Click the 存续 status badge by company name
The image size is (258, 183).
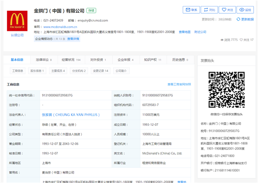[91, 10]
